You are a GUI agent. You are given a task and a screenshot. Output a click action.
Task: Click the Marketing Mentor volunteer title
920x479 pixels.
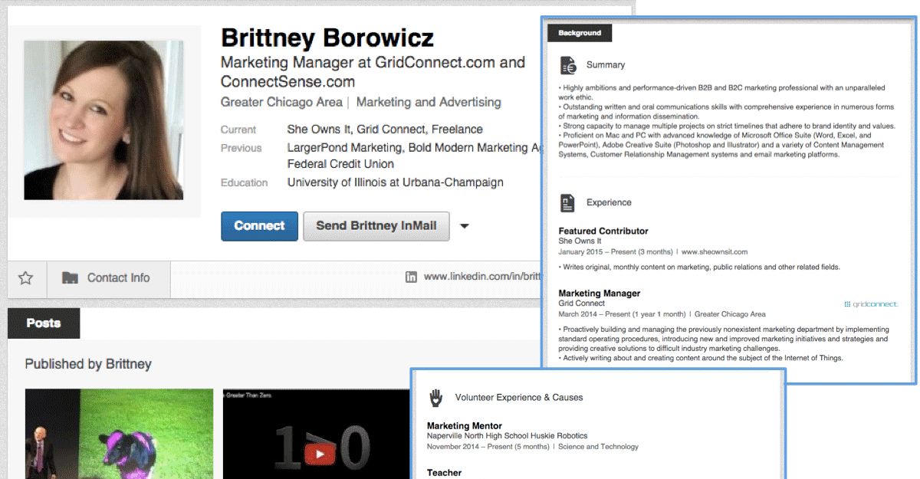point(465,426)
